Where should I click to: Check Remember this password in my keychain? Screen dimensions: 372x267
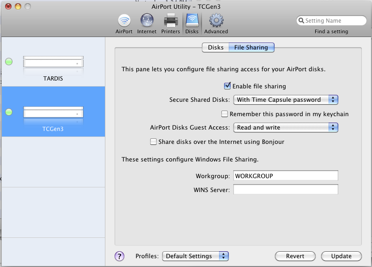(x=225, y=114)
